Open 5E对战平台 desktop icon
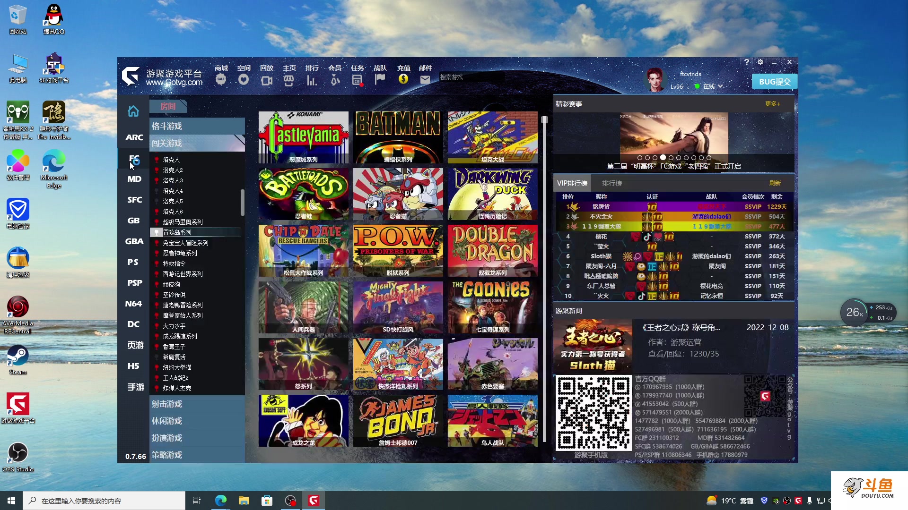 point(54,68)
